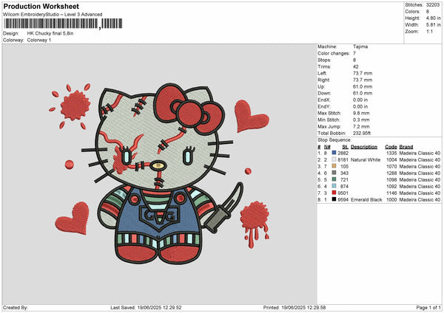The width and height of the screenshot is (444, 313).
Task: Click thread code 1288
Action: [391, 173]
